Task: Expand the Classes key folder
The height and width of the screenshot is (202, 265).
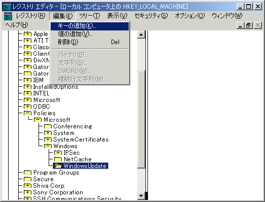Action: [x=27, y=47]
